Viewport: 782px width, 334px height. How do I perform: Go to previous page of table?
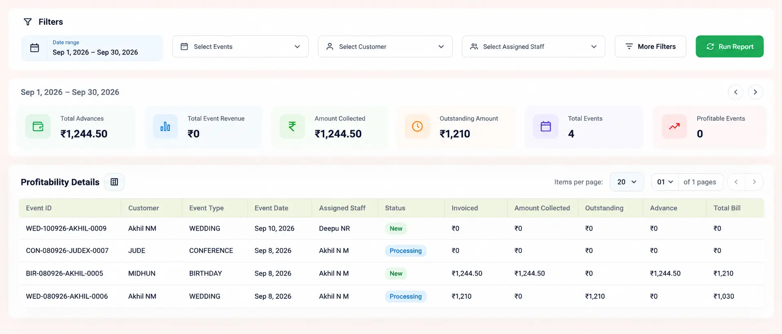[736, 182]
